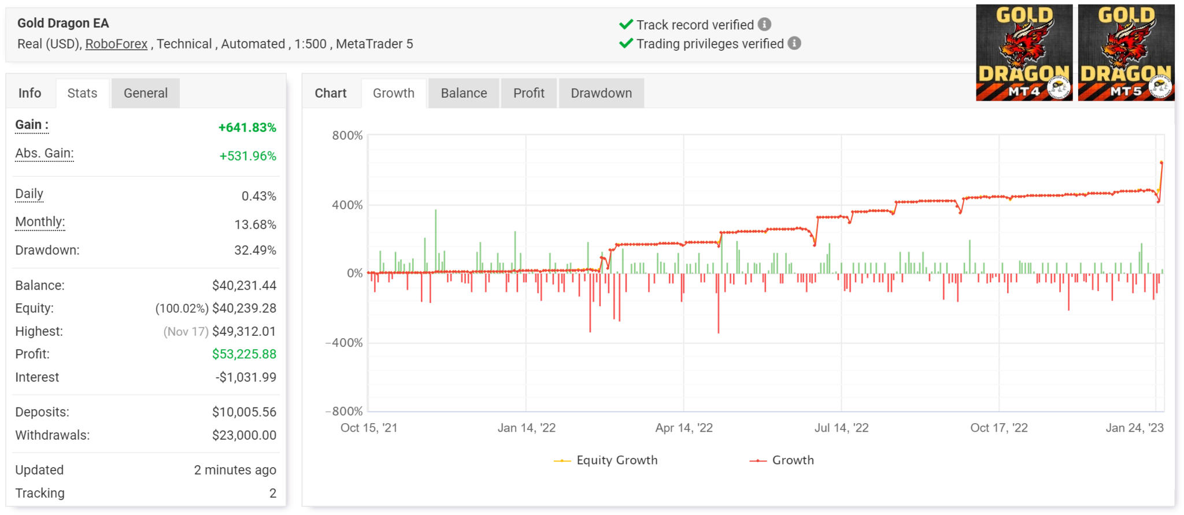Click final peak point on growth line

coord(1161,162)
